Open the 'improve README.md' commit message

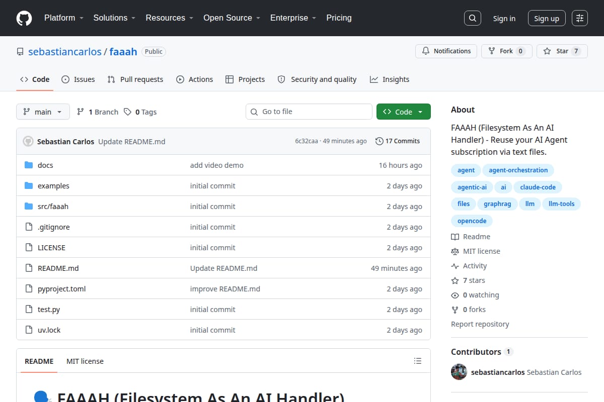coord(225,288)
